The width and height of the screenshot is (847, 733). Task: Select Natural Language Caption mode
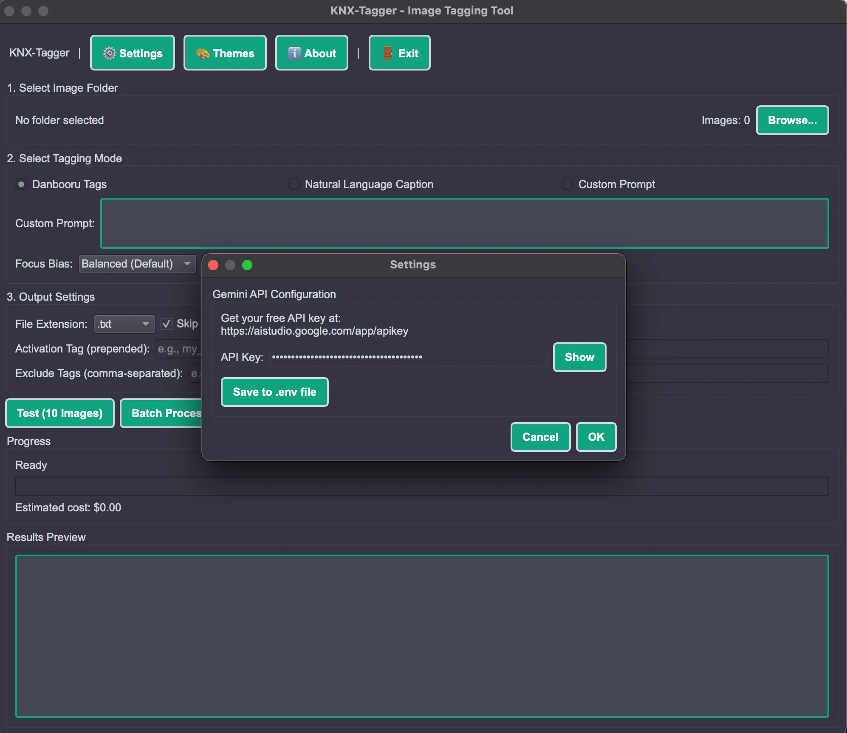[x=294, y=184]
